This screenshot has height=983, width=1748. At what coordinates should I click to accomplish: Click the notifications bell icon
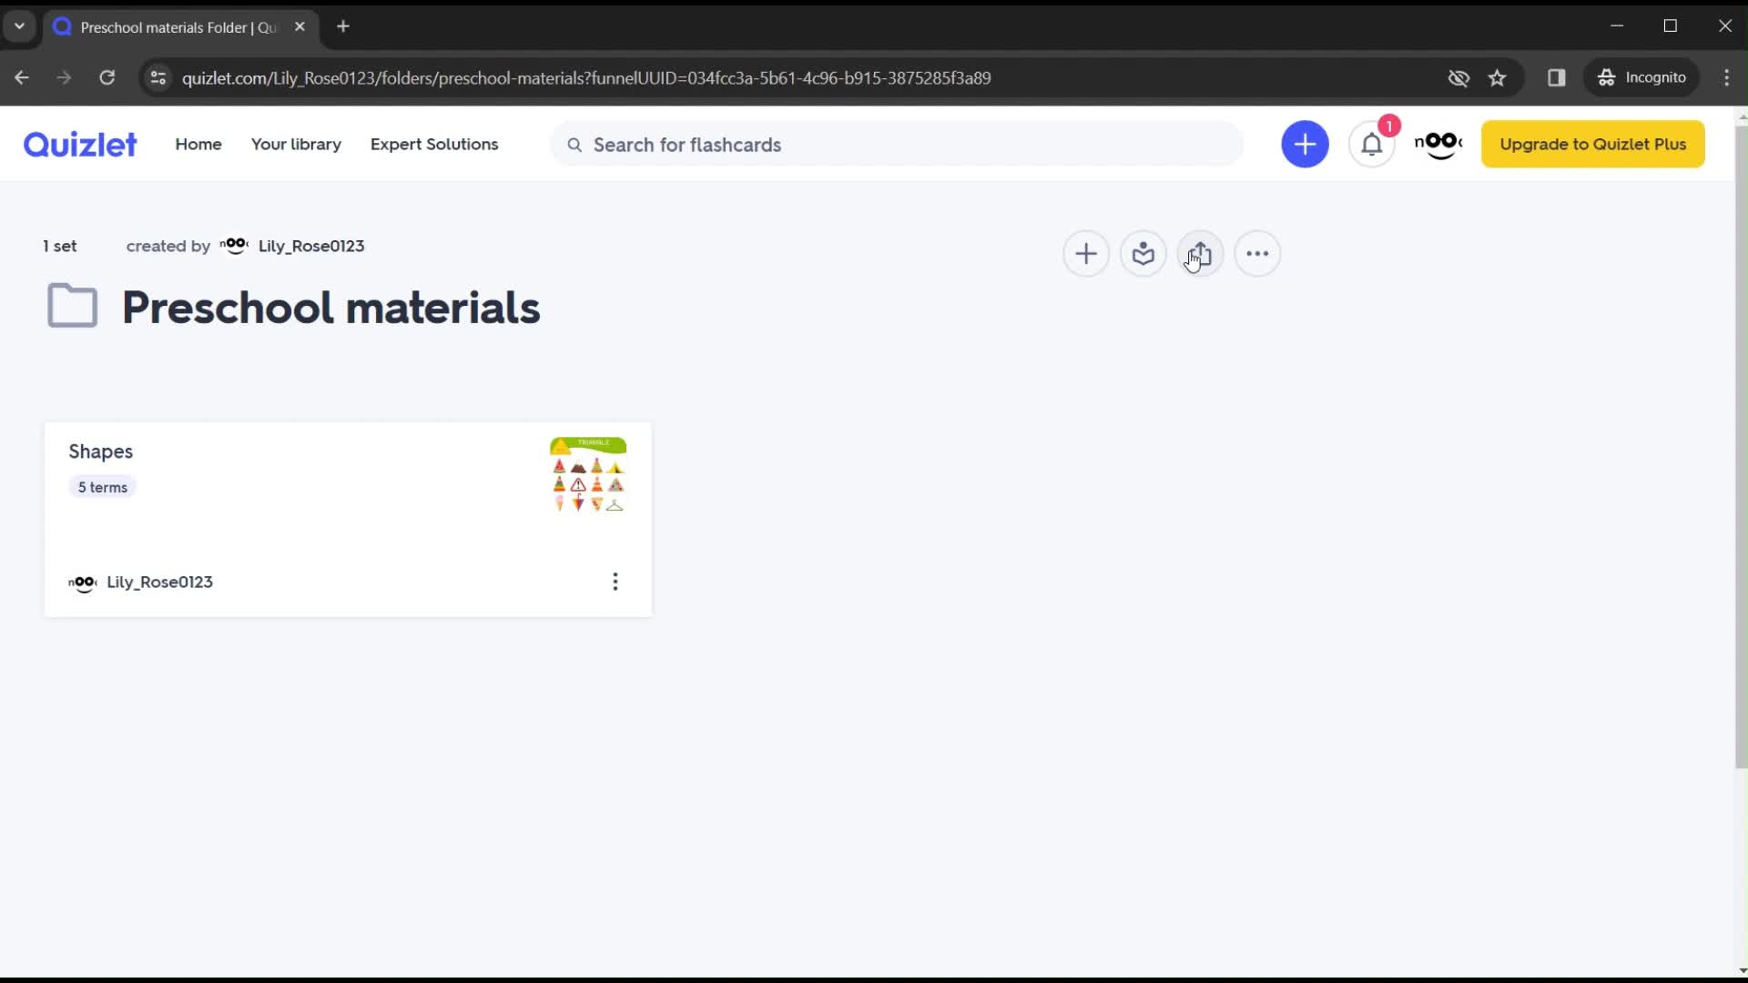point(1372,143)
